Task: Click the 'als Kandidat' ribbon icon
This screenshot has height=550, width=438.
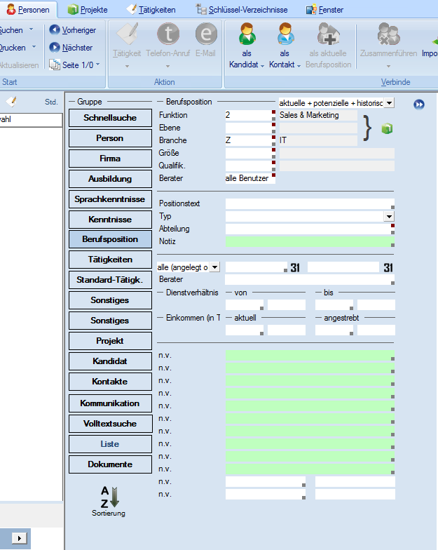Action: pyautogui.click(x=247, y=34)
